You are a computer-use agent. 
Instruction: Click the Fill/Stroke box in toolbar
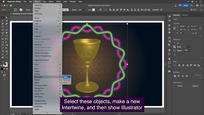[5, 65]
